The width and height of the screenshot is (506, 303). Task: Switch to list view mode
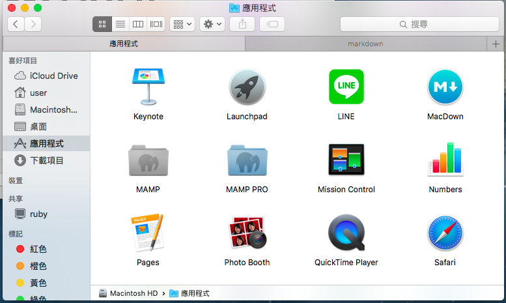pyautogui.click(x=120, y=24)
